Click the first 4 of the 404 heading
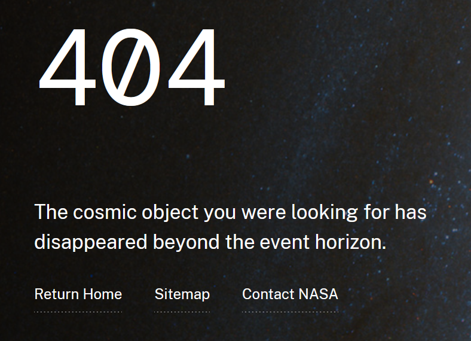Screen dimensions: 471x341 pos(68,68)
